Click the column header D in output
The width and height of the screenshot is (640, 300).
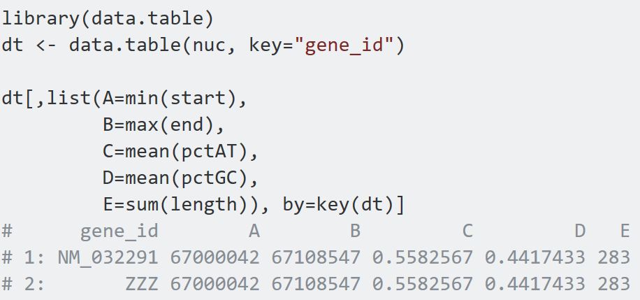point(580,231)
